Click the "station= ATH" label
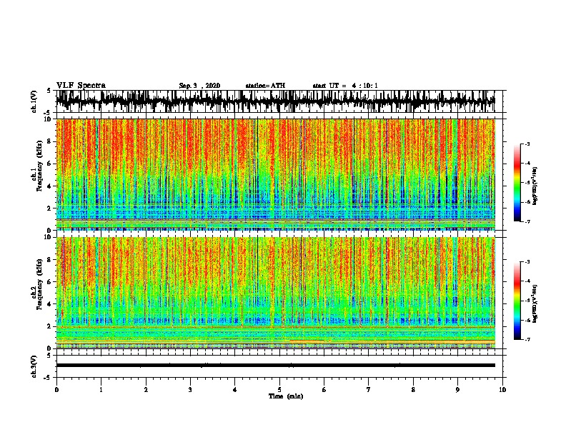Image resolution: width=566 pixels, height=437 pixels. point(265,86)
